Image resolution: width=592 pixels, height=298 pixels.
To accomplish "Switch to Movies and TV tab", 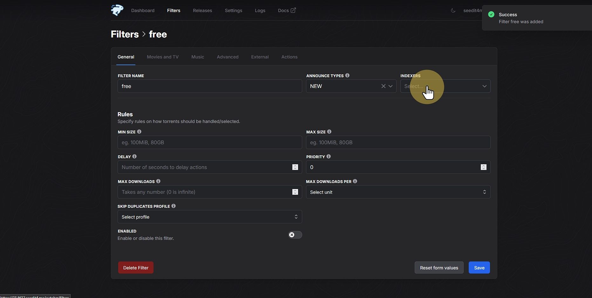I will tap(163, 57).
